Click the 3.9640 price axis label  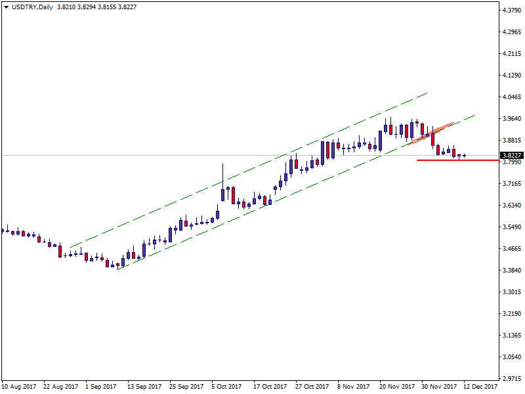point(511,119)
